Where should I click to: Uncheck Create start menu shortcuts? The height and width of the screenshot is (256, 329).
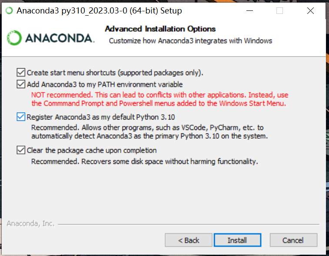point(21,73)
